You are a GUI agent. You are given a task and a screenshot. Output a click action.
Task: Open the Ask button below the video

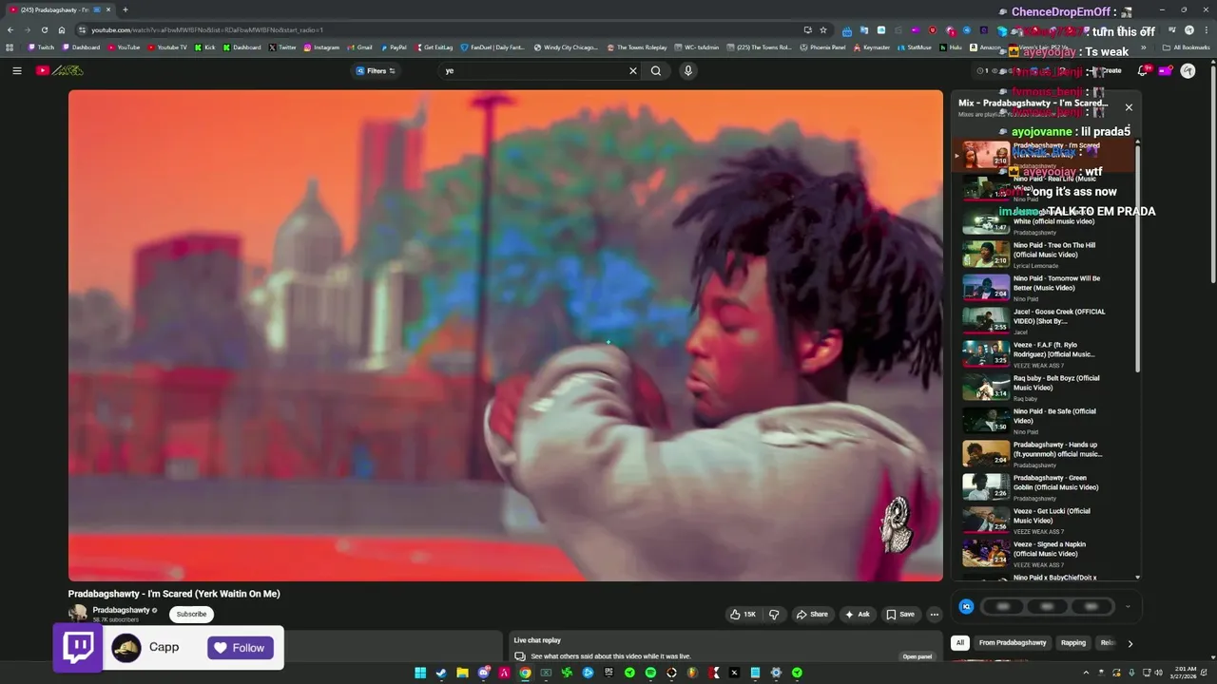point(857,615)
